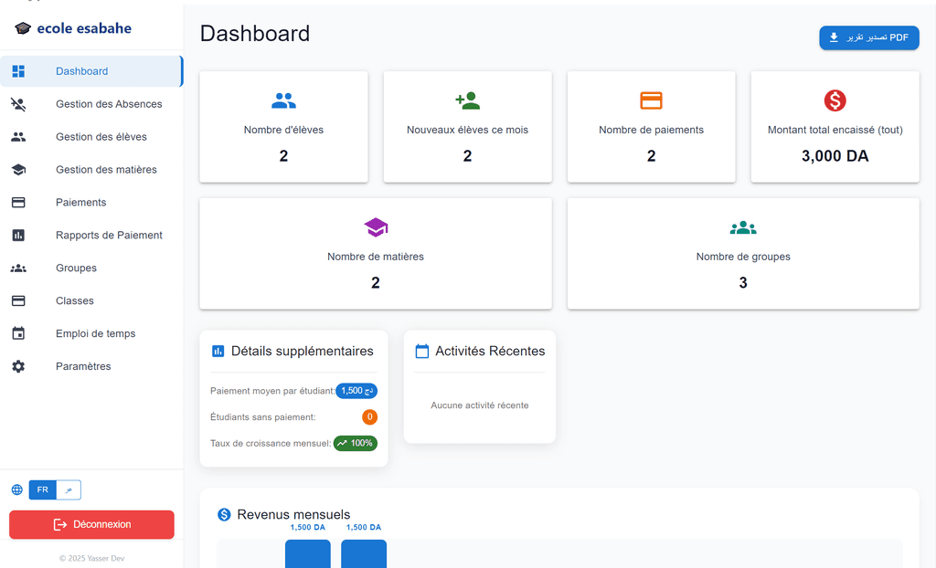Viewport: 936px width, 568px height.
Task: Log out using the Déconnexion button
Action: click(91, 524)
